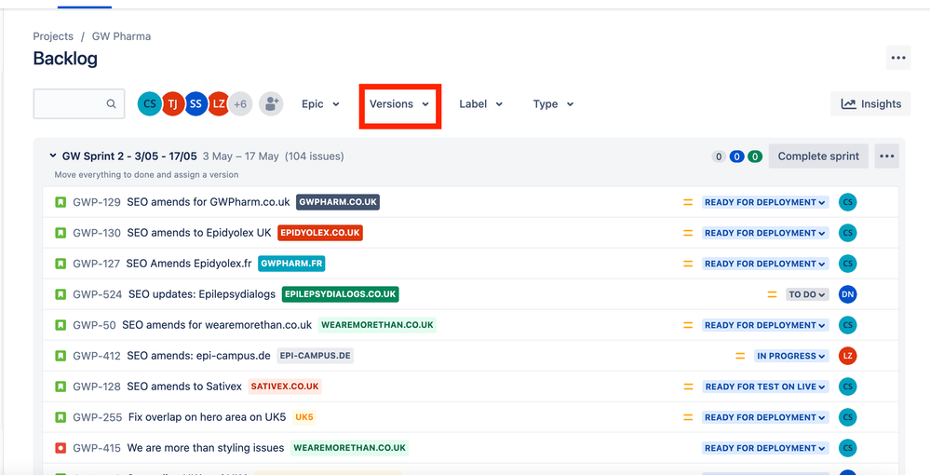Click story type icon for GWP-50

(x=60, y=325)
